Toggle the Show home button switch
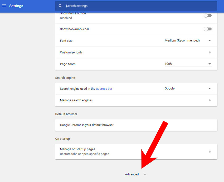Viewport: 224px width, 182px height. click(208, 15)
